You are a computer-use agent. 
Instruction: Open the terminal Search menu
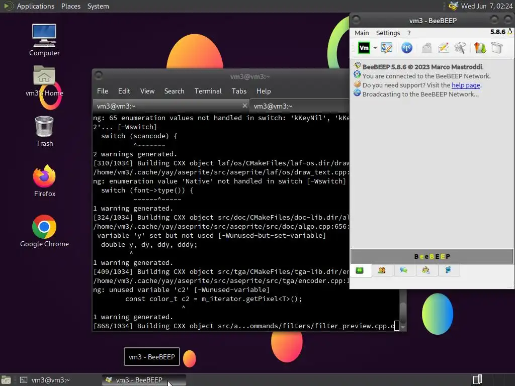pyautogui.click(x=174, y=91)
